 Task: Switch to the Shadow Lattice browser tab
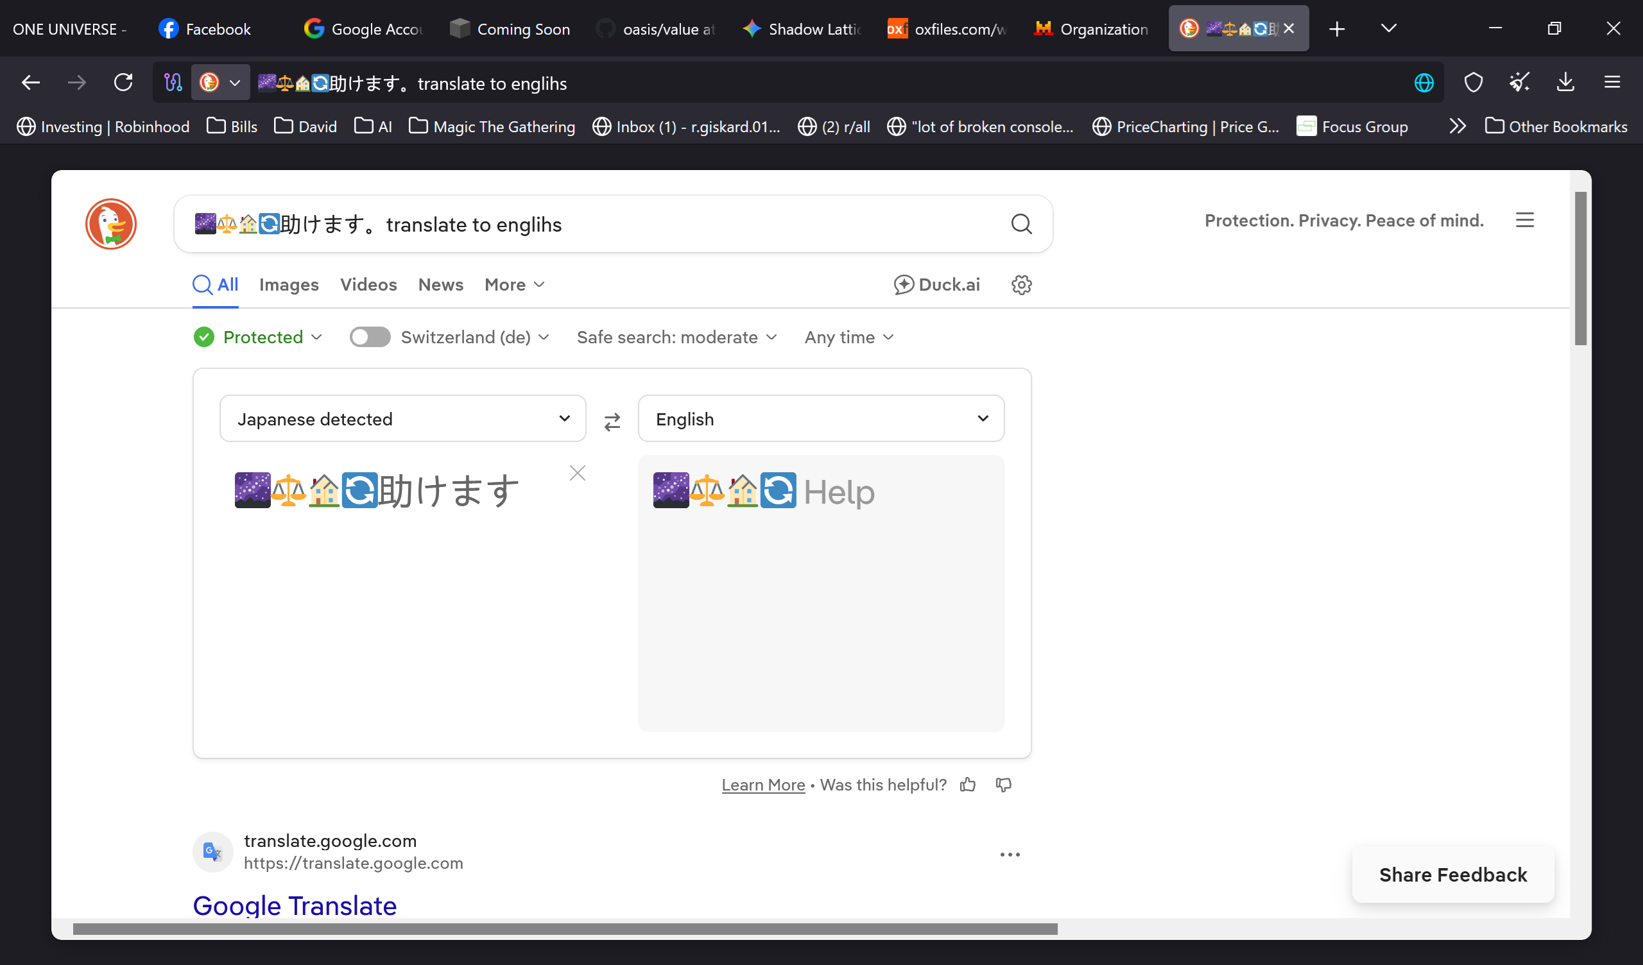tap(804, 29)
